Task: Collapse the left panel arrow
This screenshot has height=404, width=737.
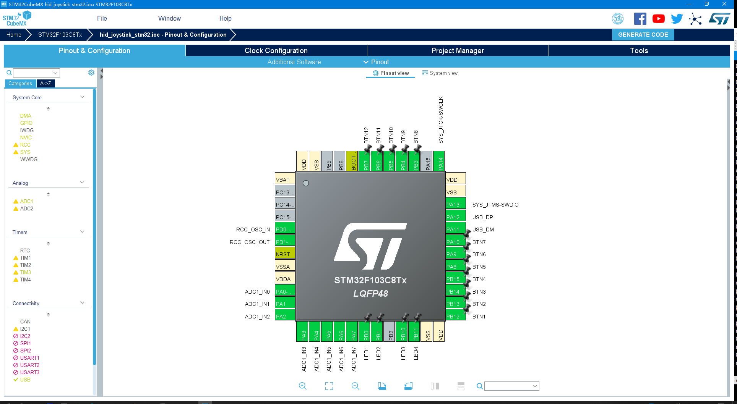Action: click(102, 71)
